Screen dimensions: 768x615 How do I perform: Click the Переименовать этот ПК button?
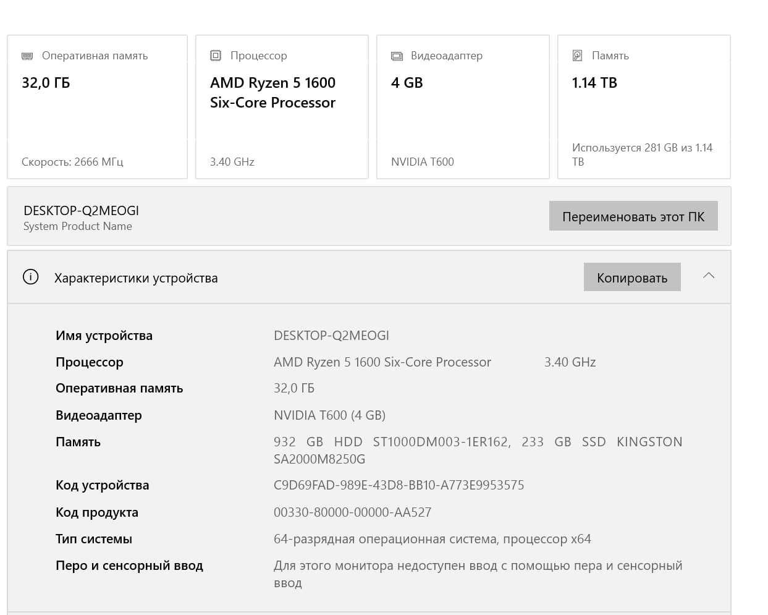[x=633, y=216]
